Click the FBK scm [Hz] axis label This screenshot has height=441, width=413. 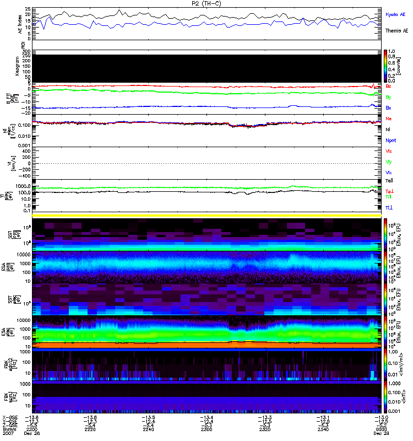point(10,396)
